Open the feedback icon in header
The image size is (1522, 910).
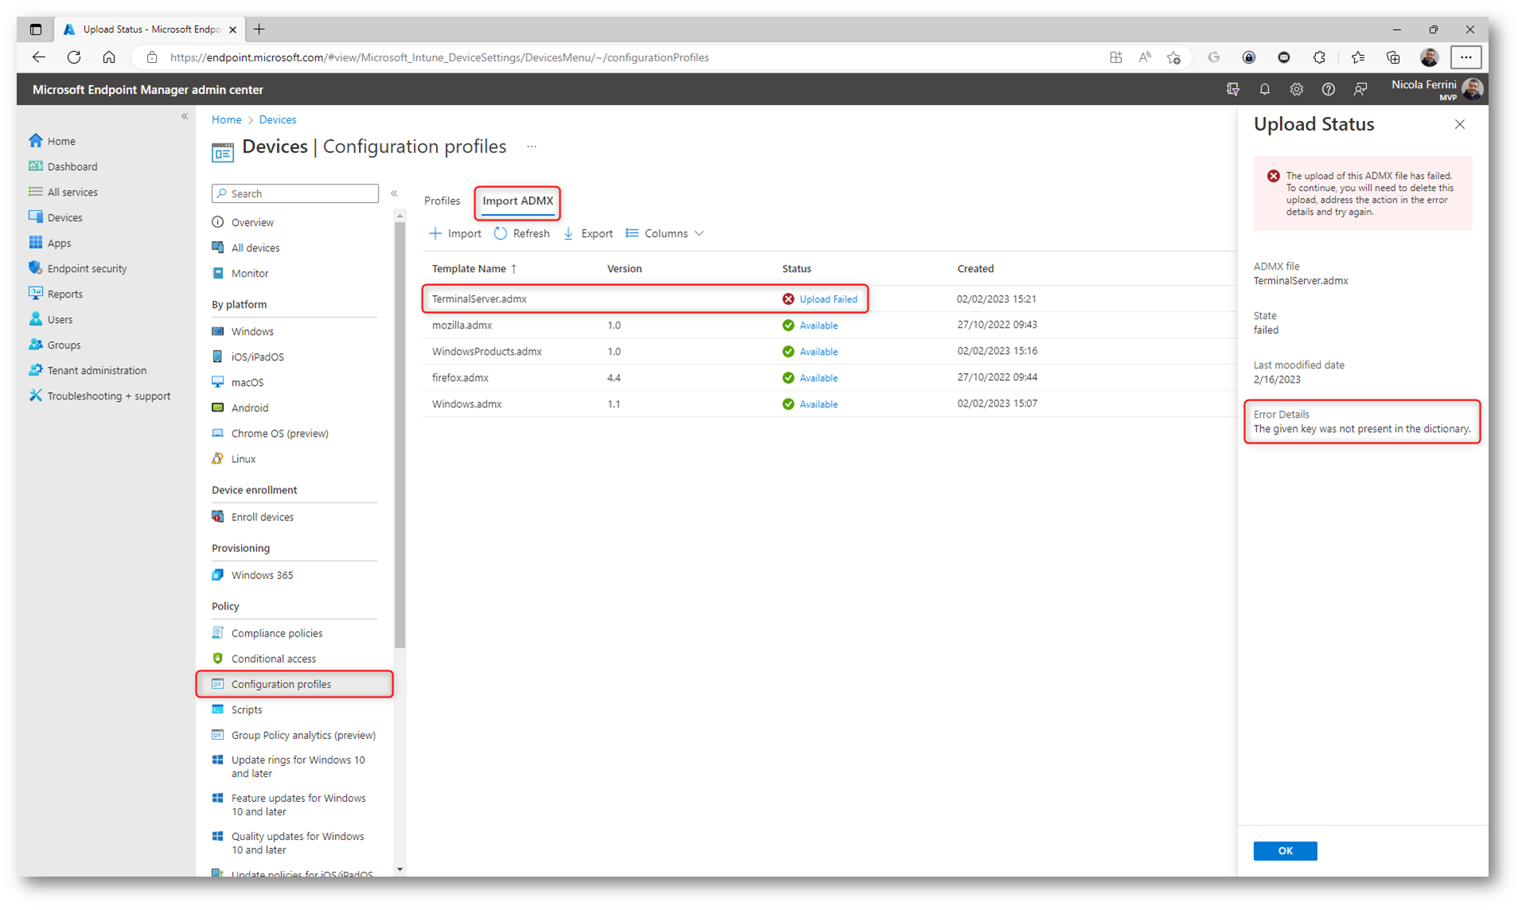click(1360, 89)
